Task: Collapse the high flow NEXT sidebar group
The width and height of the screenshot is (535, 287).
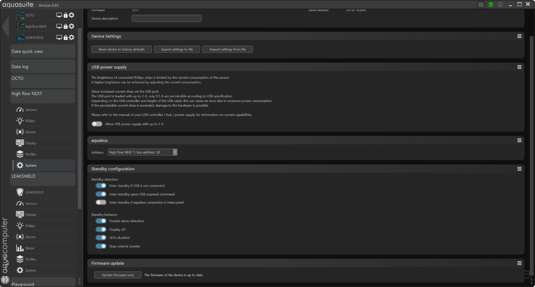Action: (x=43, y=96)
